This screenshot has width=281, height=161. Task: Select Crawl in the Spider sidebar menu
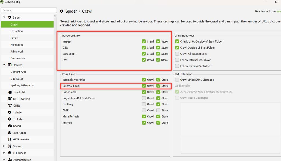click(27, 24)
